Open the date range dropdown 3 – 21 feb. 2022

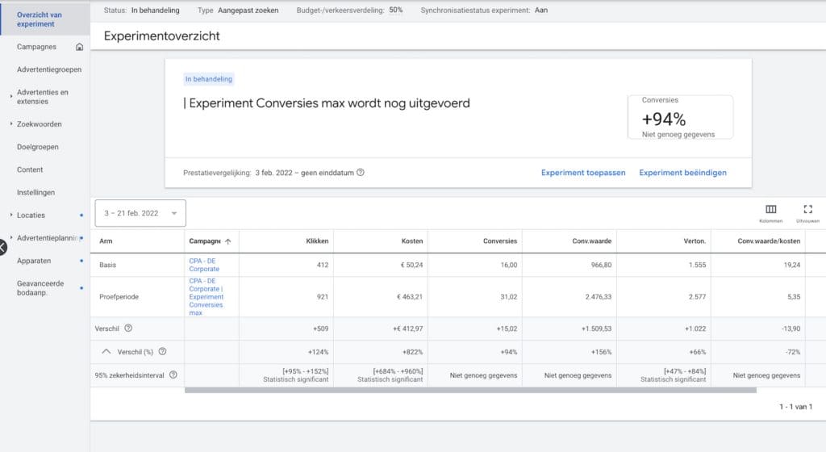[140, 213]
